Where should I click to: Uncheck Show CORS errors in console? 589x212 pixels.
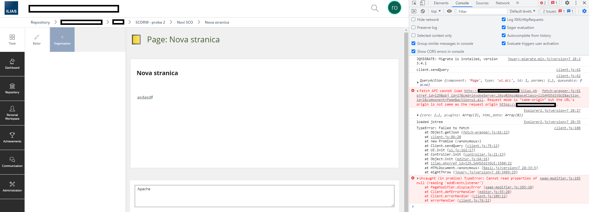click(x=413, y=52)
